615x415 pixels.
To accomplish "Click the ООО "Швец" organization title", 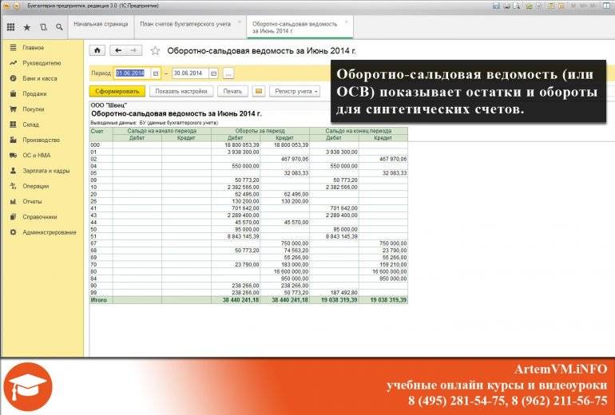I will (109, 105).
